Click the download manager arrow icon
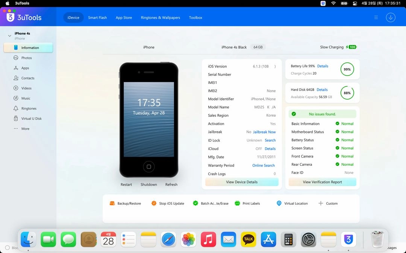The width and height of the screenshot is (406, 253). 391,18
